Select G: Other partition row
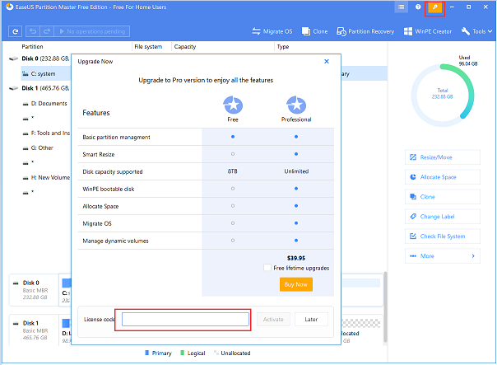The image size is (497, 365). click(39, 148)
